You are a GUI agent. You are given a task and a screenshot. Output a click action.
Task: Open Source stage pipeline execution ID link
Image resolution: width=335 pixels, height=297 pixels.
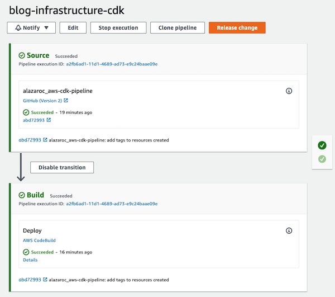(x=112, y=64)
